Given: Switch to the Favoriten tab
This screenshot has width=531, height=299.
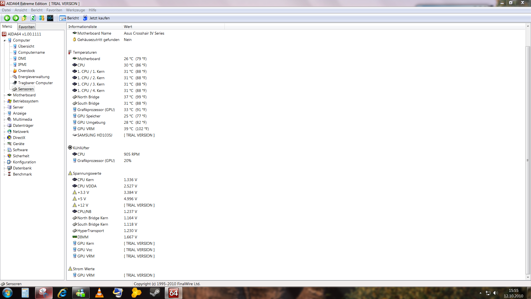Looking at the screenshot, I should click(27, 27).
